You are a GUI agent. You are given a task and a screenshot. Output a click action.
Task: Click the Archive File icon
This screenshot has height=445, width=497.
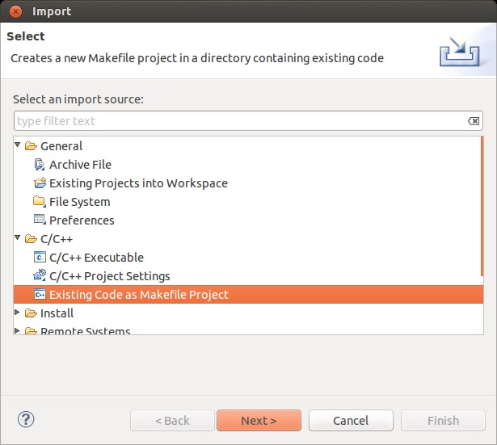[39, 165]
